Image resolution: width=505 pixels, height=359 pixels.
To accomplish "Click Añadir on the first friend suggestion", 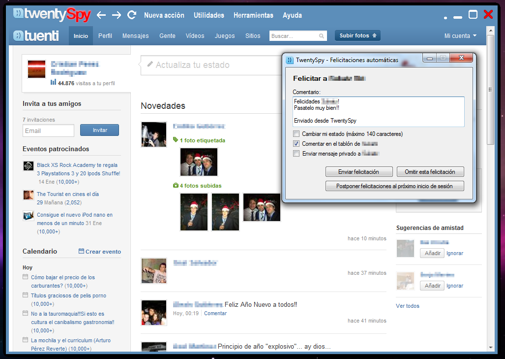I will (x=432, y=253).
